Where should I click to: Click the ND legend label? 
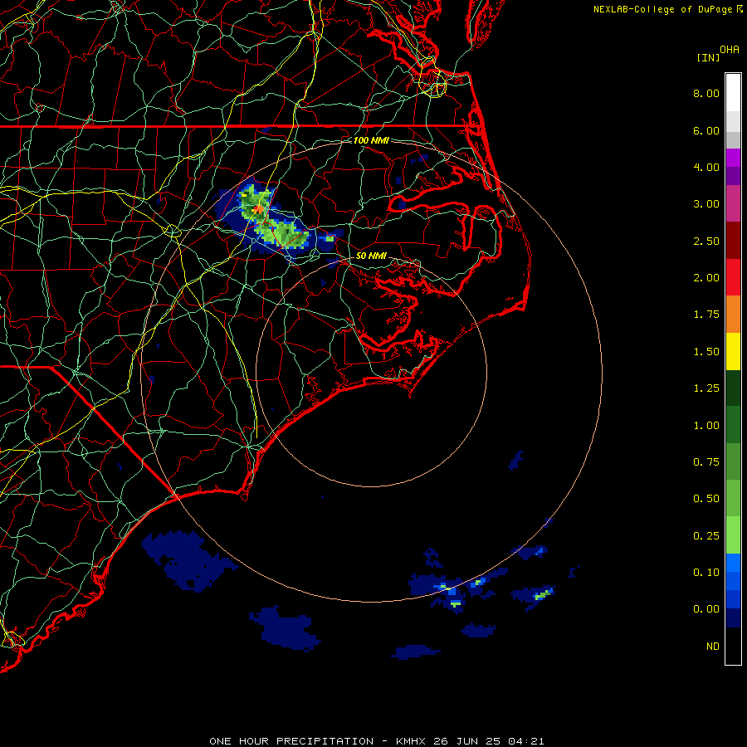point(713,647)
